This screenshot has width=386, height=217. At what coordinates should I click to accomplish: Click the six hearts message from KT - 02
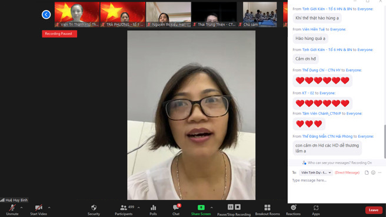coord(322,103)
